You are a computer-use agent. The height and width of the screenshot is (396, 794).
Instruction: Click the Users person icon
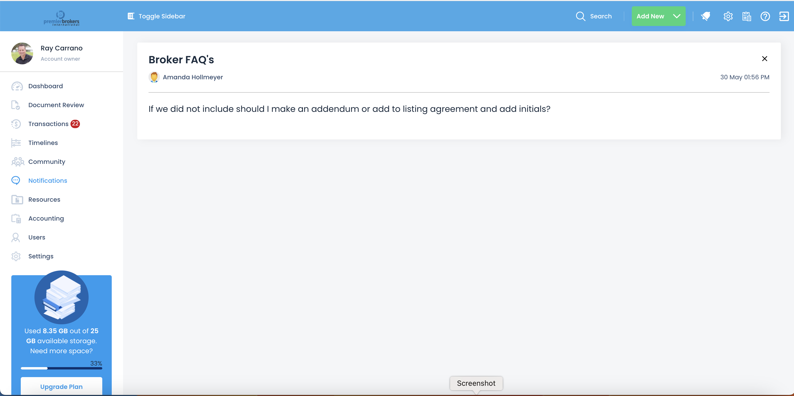click(16, 237)
